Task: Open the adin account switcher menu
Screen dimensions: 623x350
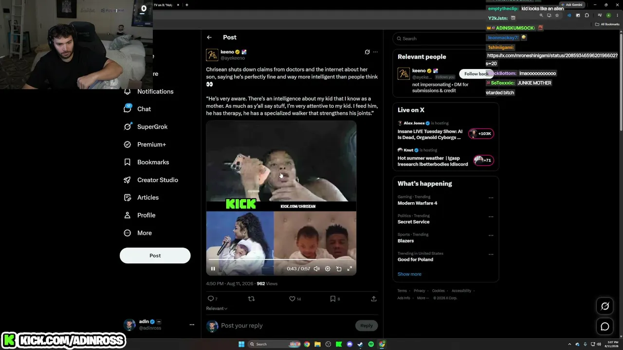Action: 192,324
